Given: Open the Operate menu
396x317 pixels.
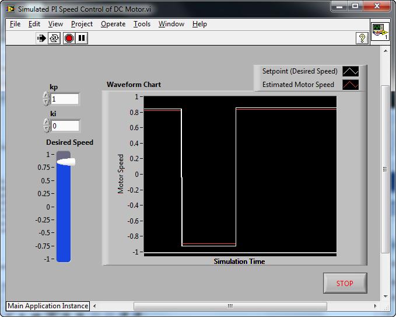Looking at the screenshot, I should coord(113,24).
